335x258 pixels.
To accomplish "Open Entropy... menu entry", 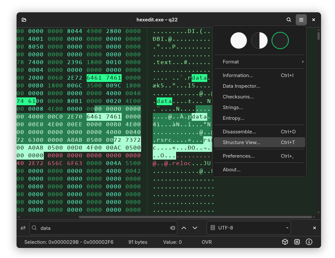I will tap(259, 118).
